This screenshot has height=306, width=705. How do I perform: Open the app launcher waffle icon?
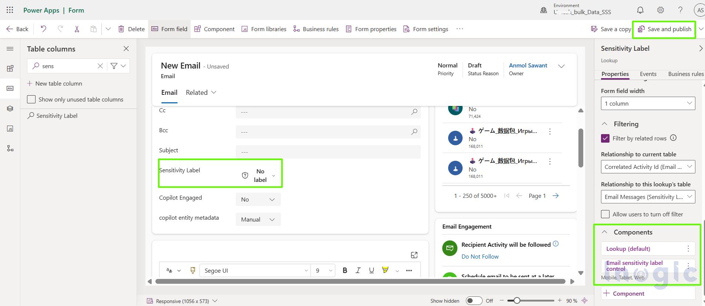(10, 10)
